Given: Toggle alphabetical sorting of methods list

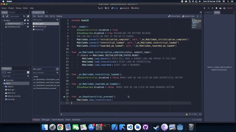Looking at the screenshot, I should pos(58,69).
